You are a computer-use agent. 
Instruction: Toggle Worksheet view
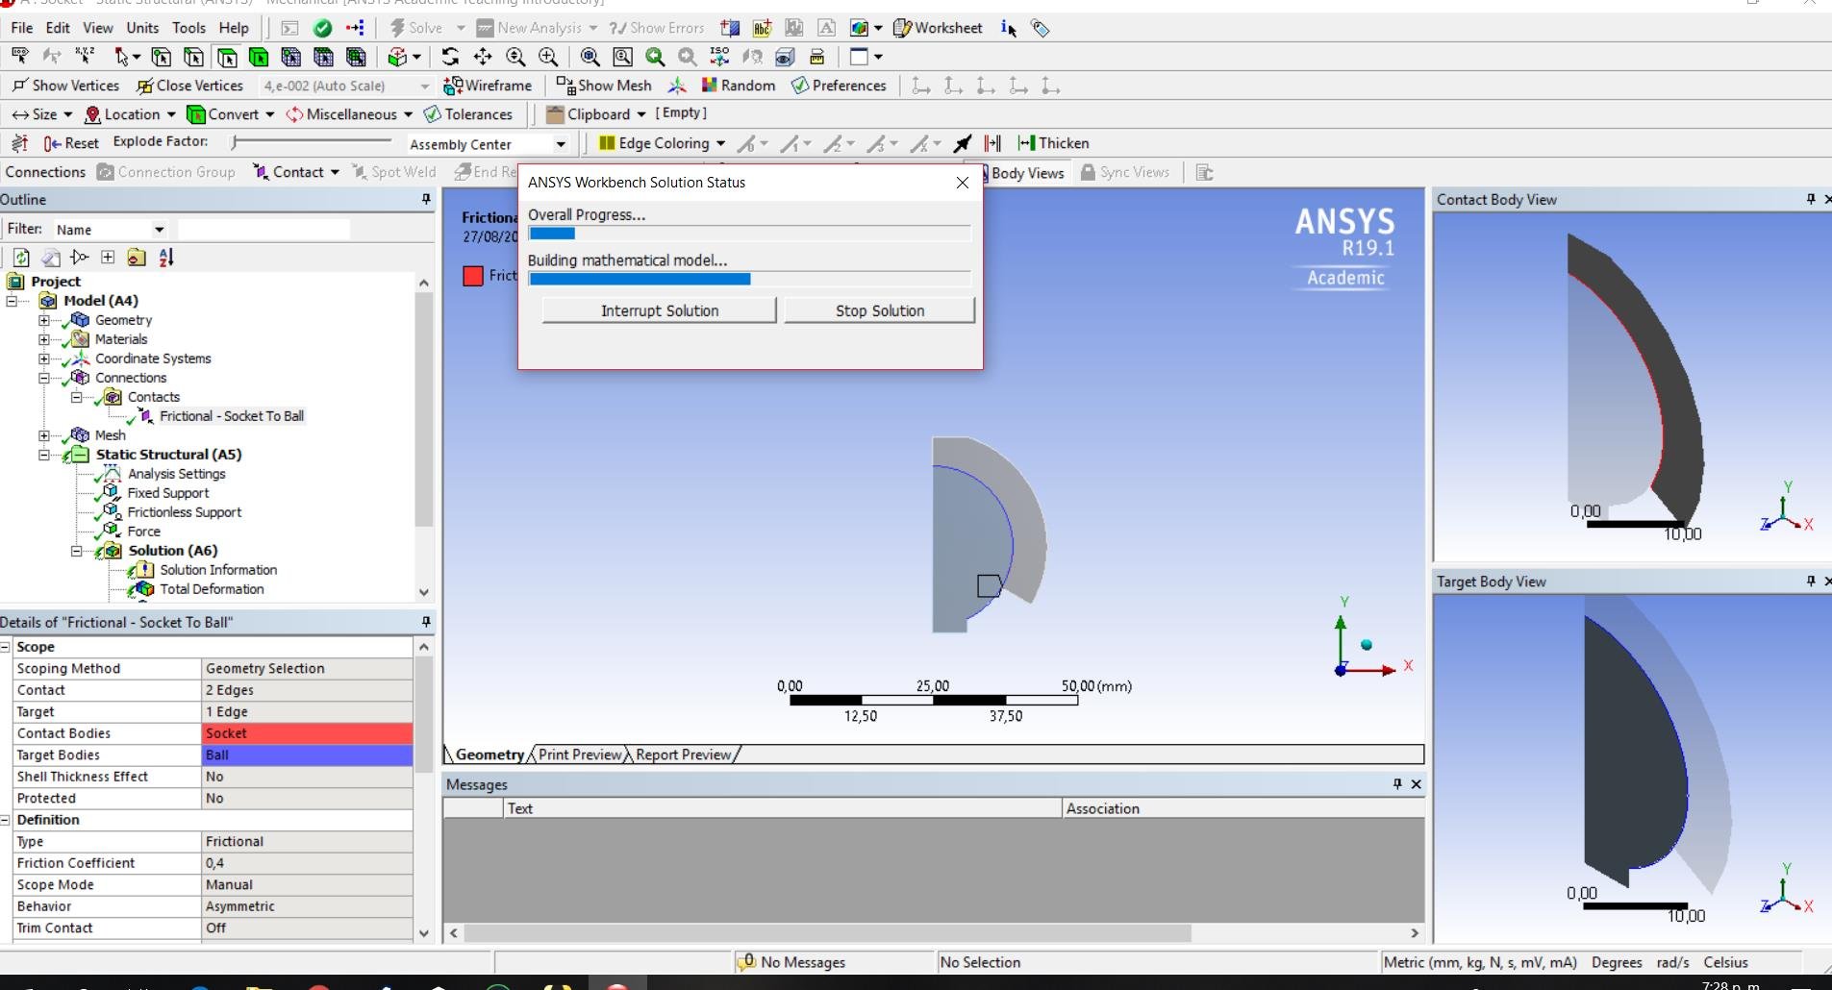click(x=938, y=28)
